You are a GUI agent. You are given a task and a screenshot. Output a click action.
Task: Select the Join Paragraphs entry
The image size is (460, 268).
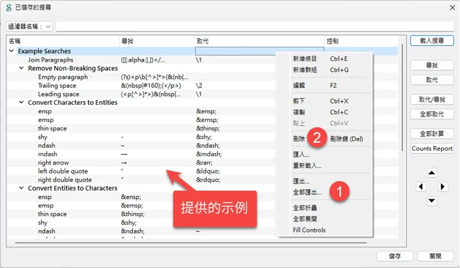click(51, 60)
